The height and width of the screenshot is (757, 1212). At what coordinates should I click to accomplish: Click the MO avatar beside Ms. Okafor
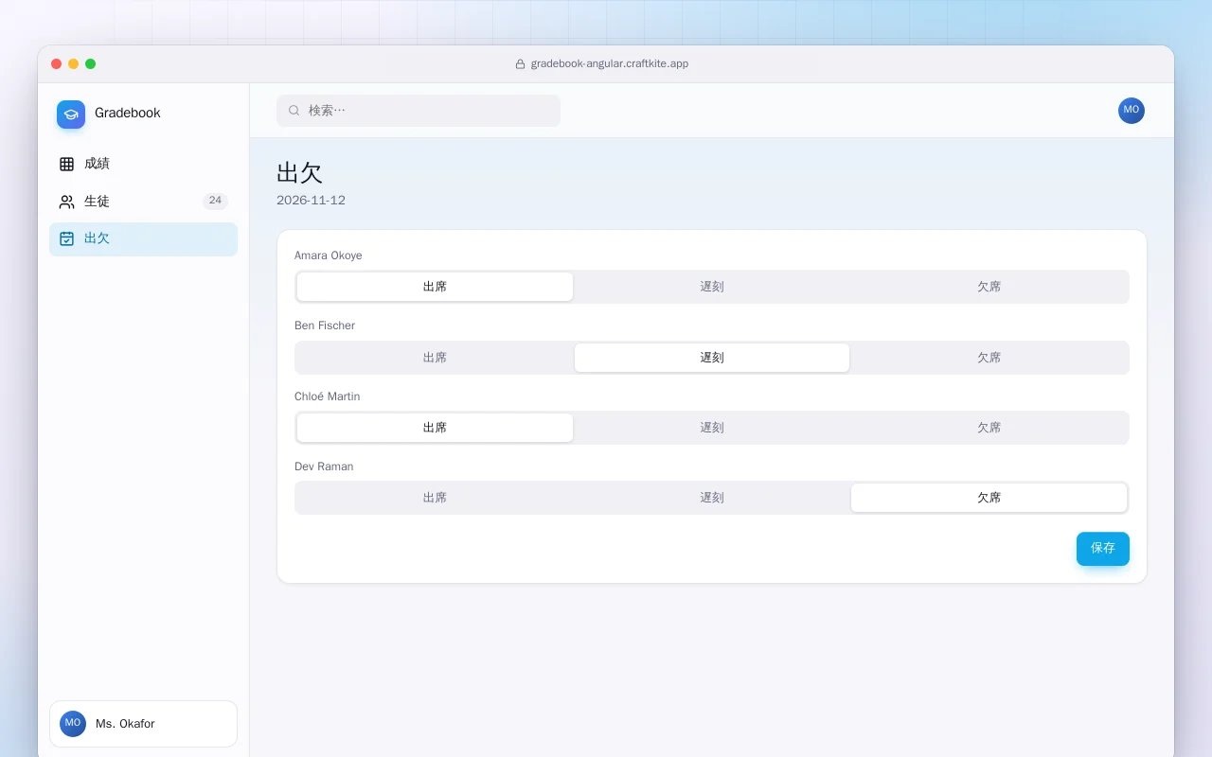[x=73, y=724]
